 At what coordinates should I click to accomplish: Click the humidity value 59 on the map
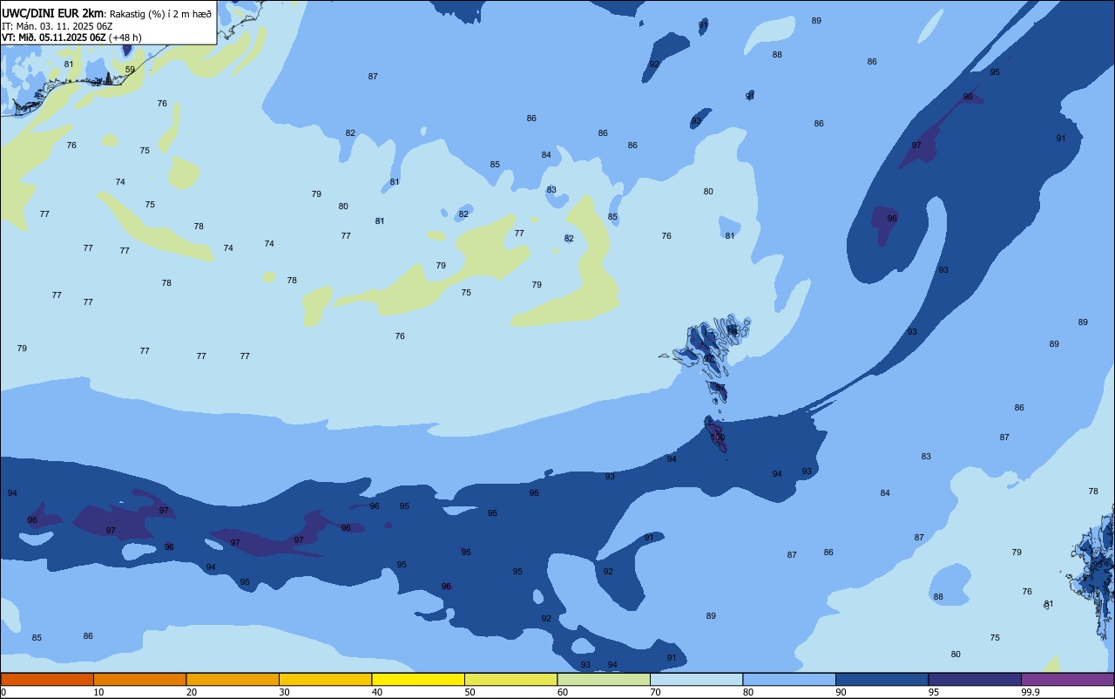tap(130, 70)
